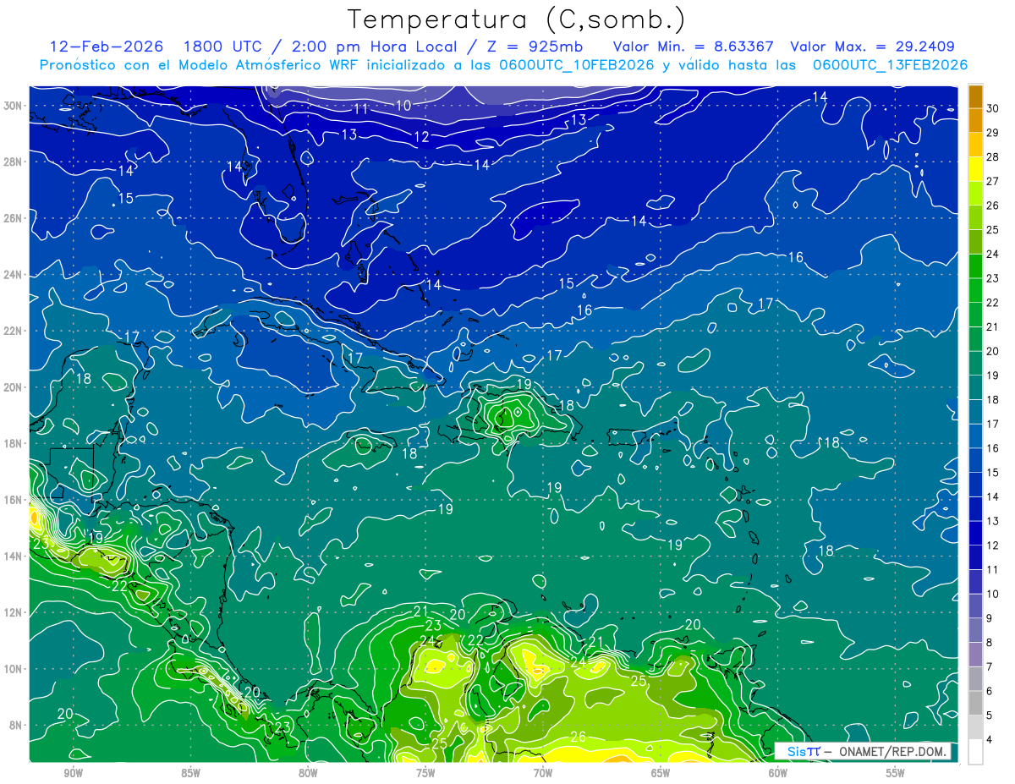Viewport: 1015px width, 784px height.
Task: Click the '20N' latitude axis label
Action: [x=14, y=387]
